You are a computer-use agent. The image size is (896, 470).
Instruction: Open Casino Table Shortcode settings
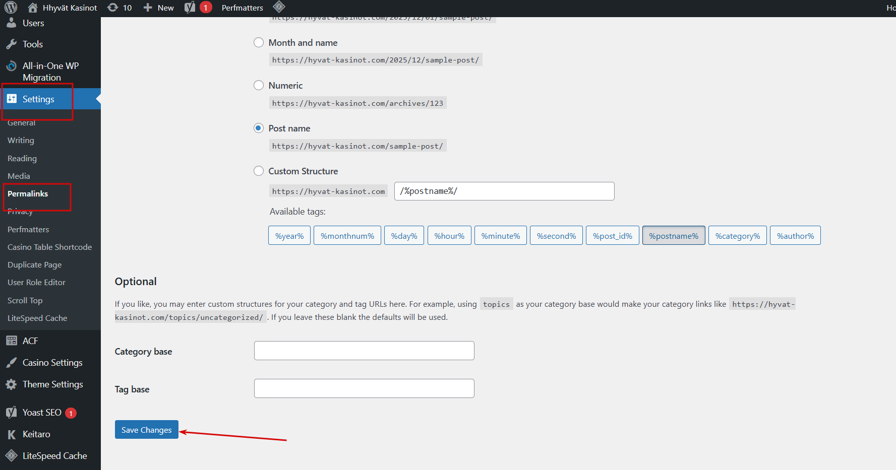coord(49,247)
